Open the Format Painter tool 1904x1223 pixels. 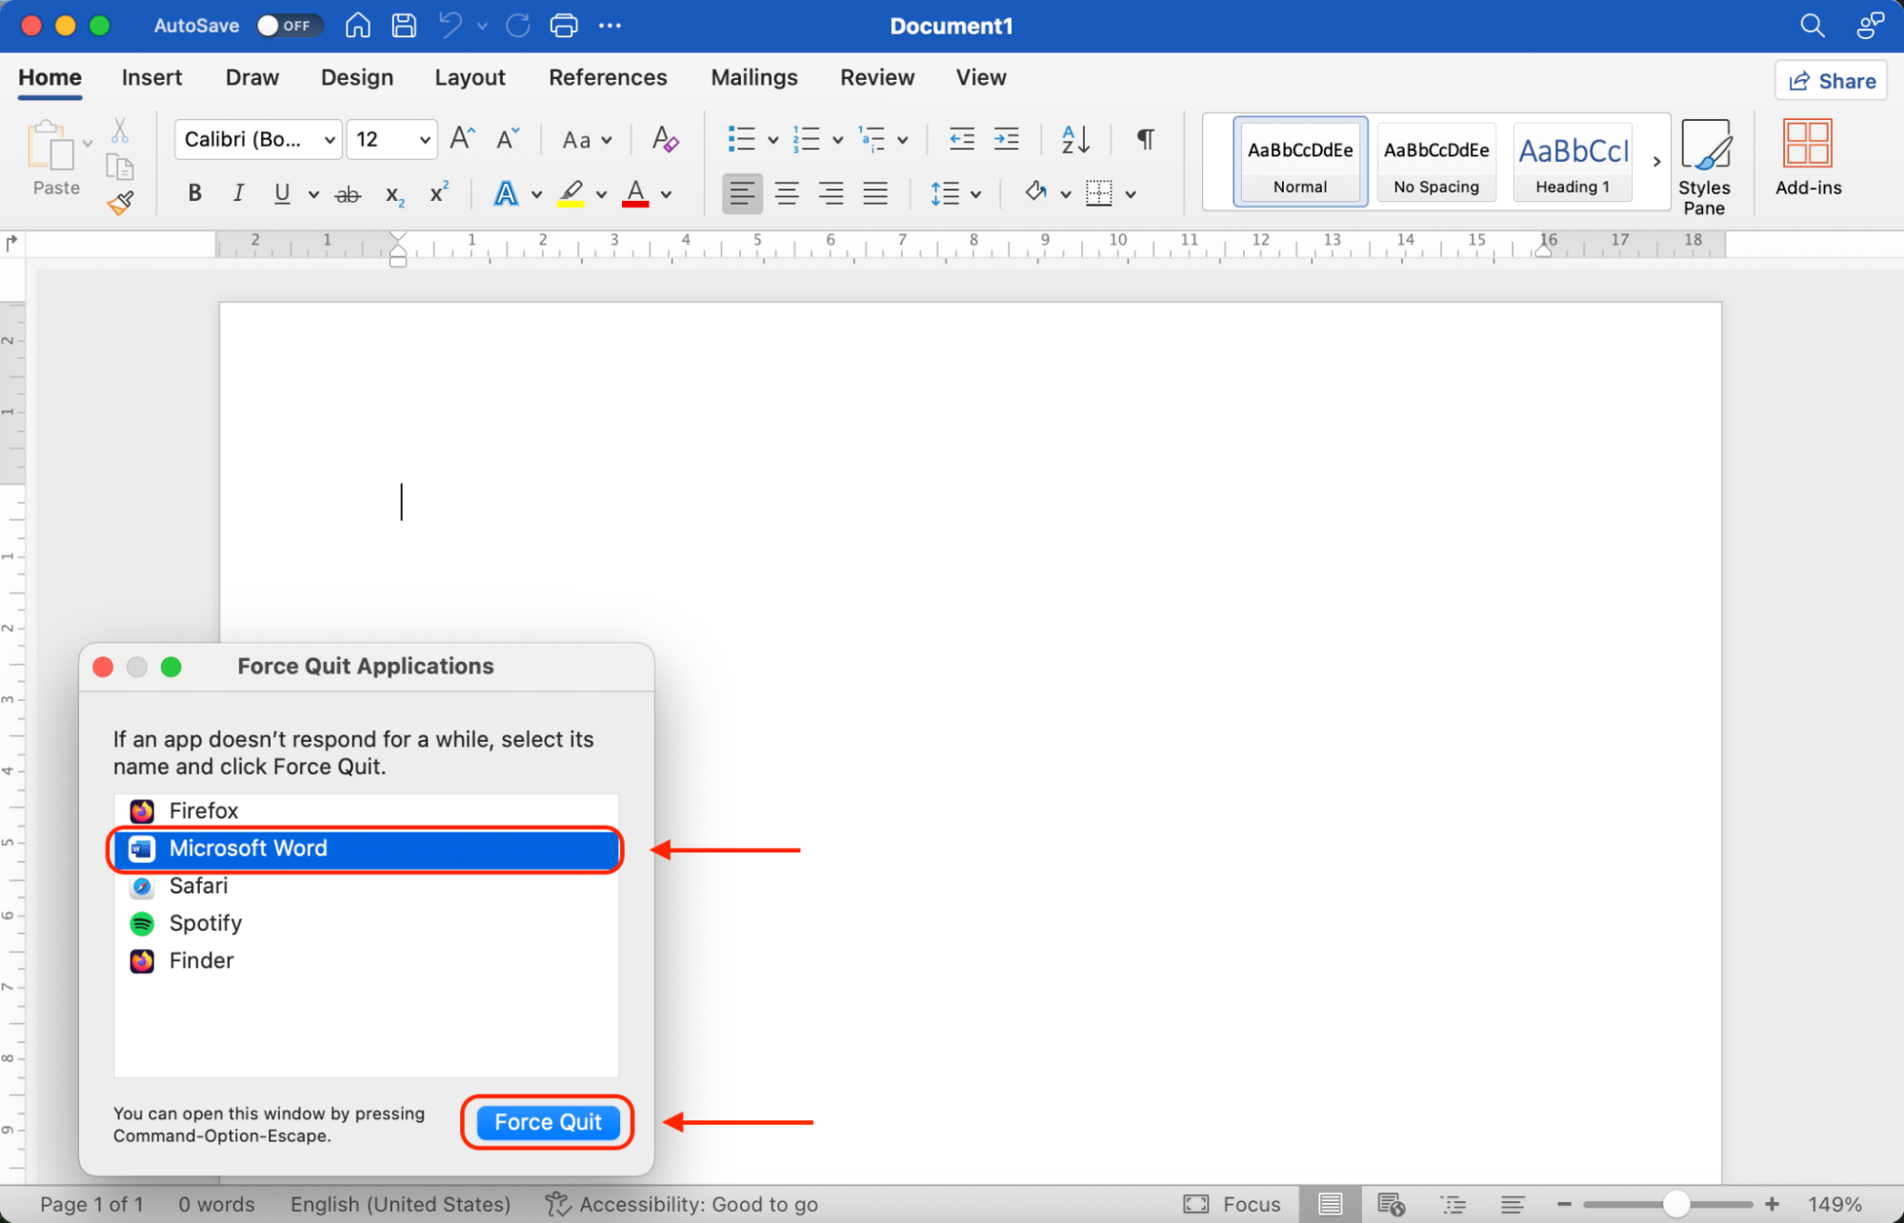pyautogui.click(x=121, y=202)
